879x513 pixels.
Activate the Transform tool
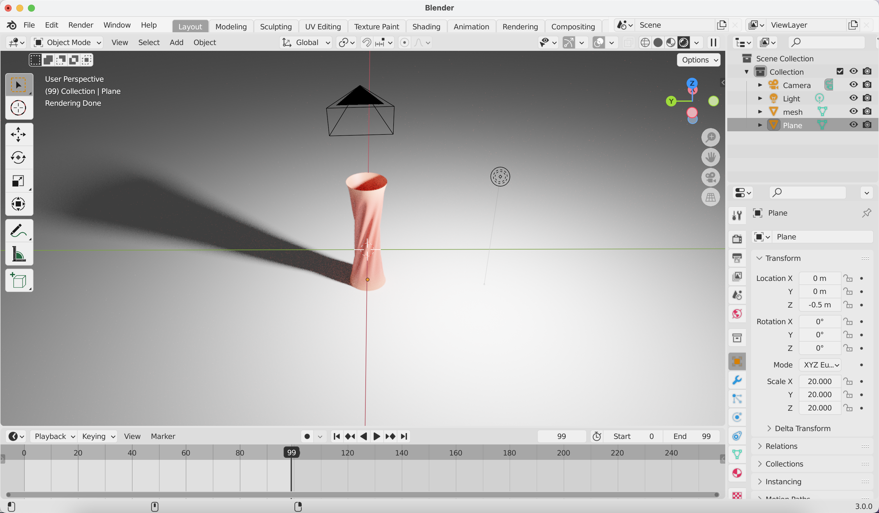click(x=19, y=204)
